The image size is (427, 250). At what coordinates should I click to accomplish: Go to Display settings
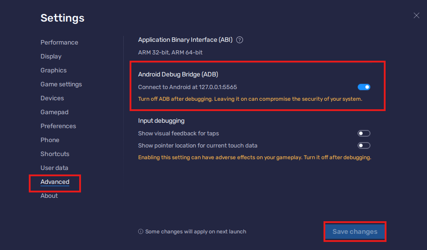coord(51,56)
